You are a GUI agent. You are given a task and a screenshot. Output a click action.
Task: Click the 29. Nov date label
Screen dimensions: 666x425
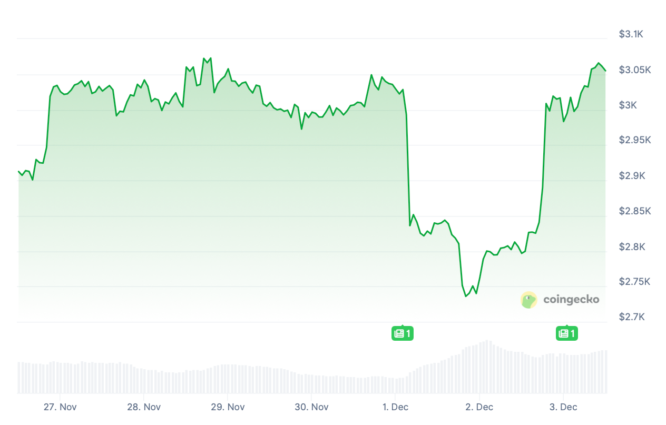point(228,407)
